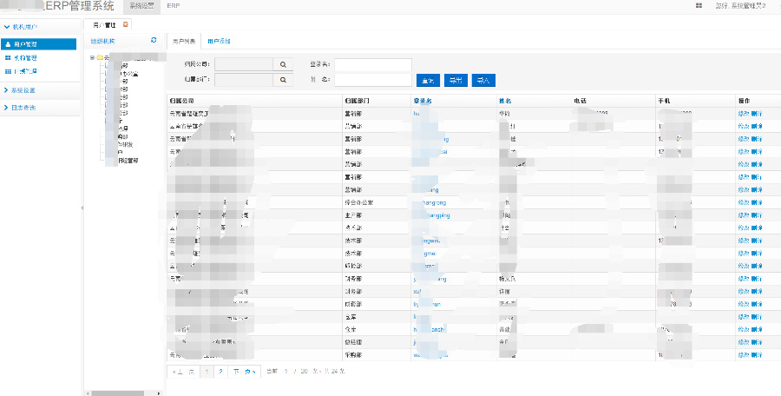Click the root folder icon in organization tree

point(100,57)
